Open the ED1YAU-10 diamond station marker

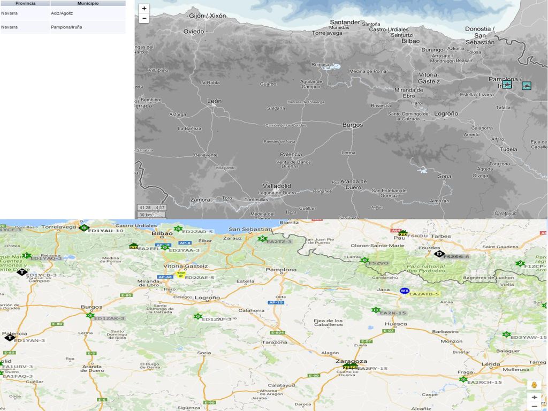click(x=84, y=228)
